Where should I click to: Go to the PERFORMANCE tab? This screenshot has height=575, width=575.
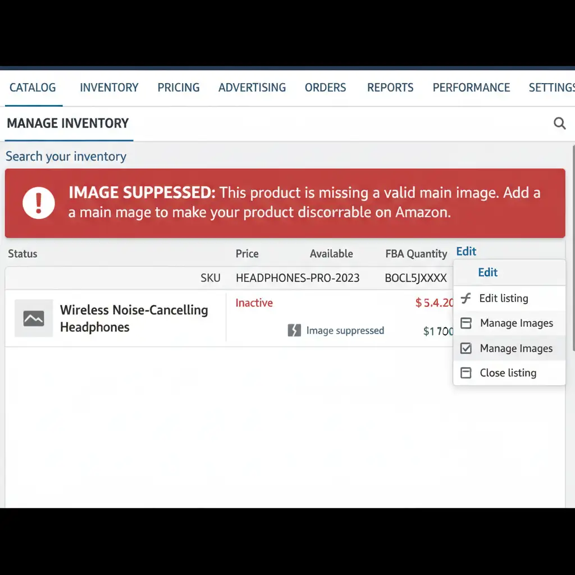pyautogui.click(x=471, y=88)
